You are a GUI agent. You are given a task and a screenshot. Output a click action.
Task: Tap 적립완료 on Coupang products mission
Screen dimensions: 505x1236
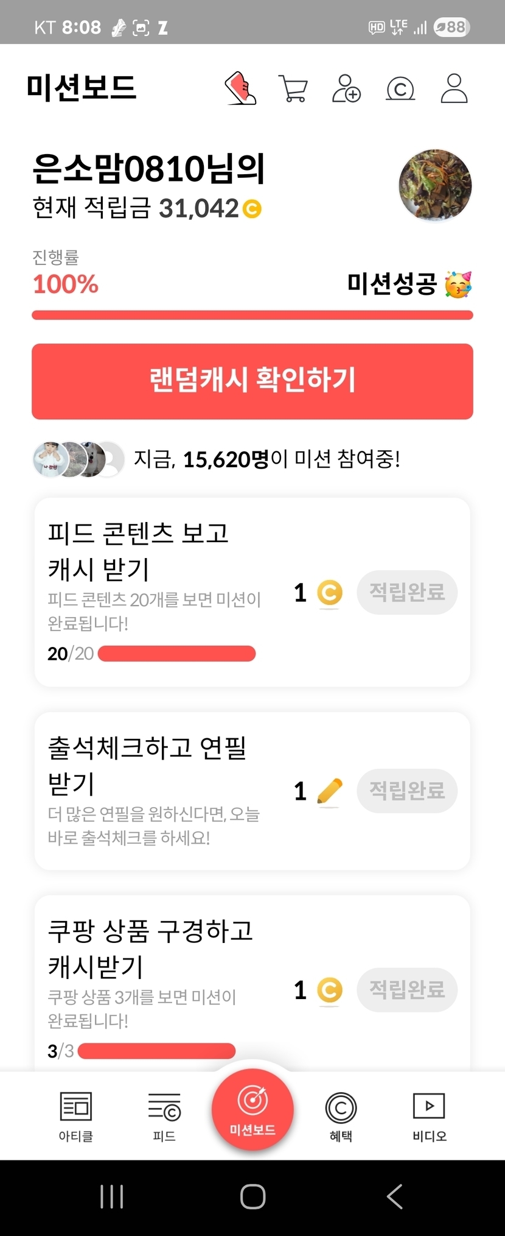point(407,989)
